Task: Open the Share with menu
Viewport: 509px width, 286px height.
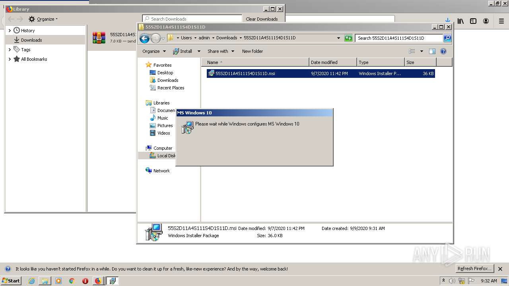Action: click(221, 51)
